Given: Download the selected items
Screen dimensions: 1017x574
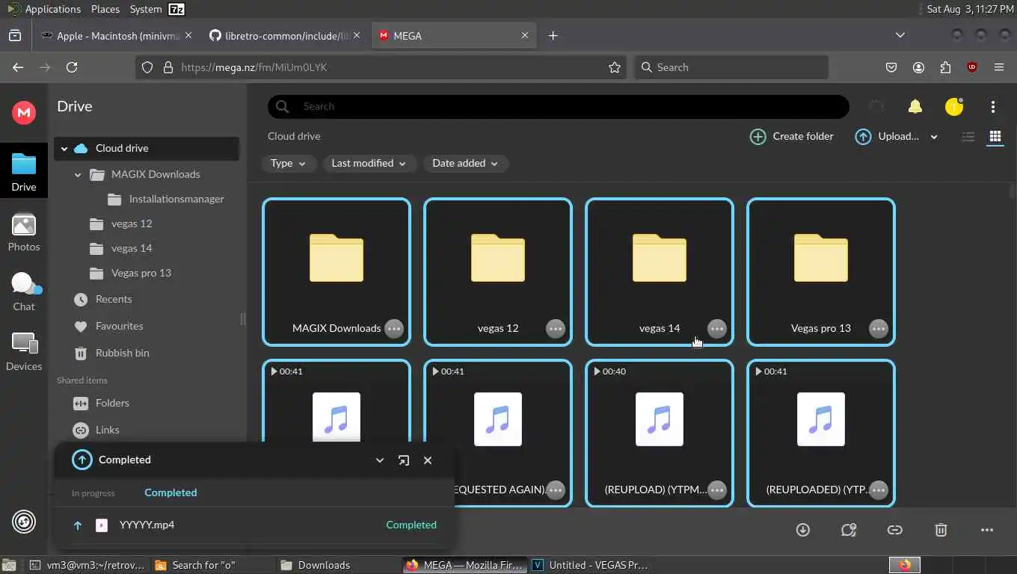Looking at the screenshot, I should coord(803,530).
